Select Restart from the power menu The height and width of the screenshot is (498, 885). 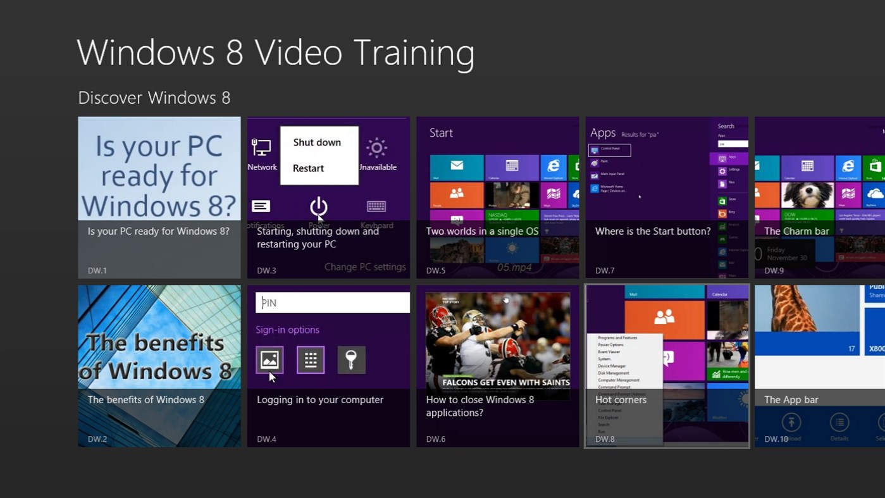(307, 168)
